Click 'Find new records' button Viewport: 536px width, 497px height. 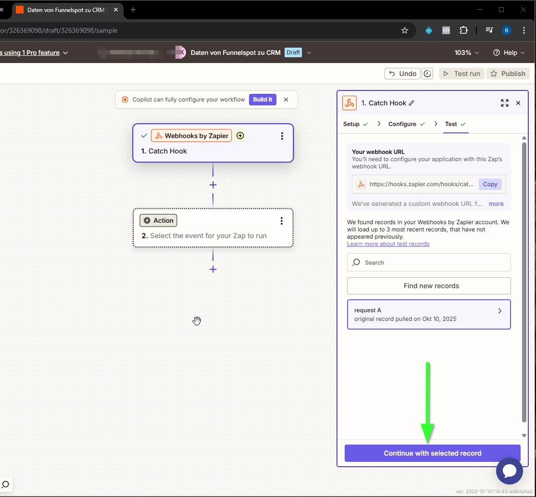[429, 286]
